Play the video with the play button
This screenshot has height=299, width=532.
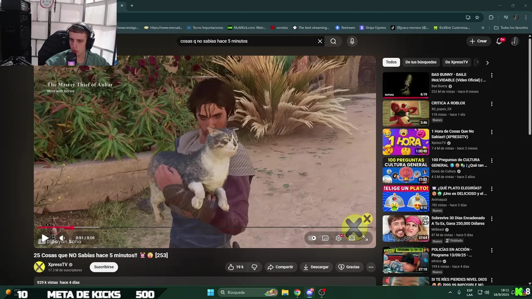44,238
